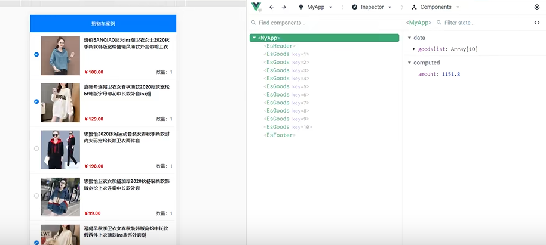Click the Inspector compass icon

(x=354, y=7)
